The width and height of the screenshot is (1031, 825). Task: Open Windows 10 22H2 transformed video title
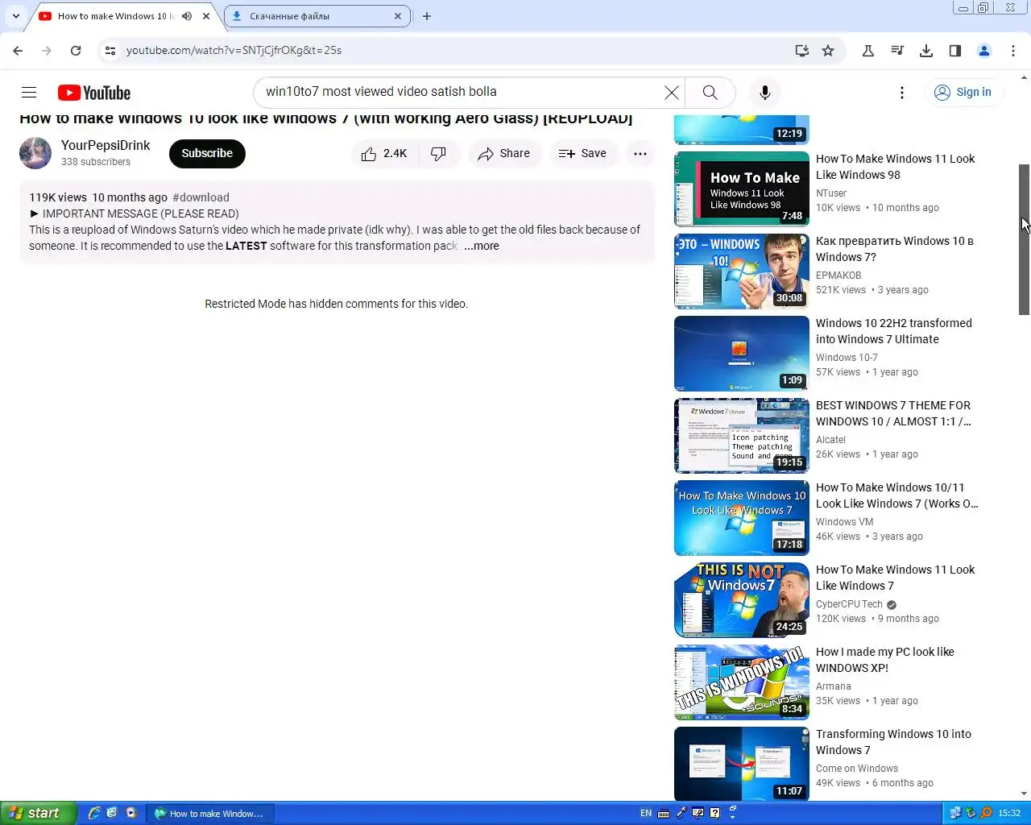(894, 331)
